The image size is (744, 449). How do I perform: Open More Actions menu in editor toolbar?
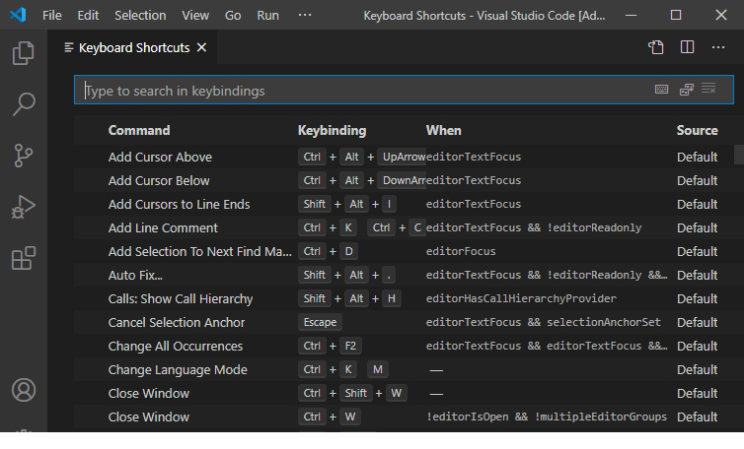[x=718, y=47]
